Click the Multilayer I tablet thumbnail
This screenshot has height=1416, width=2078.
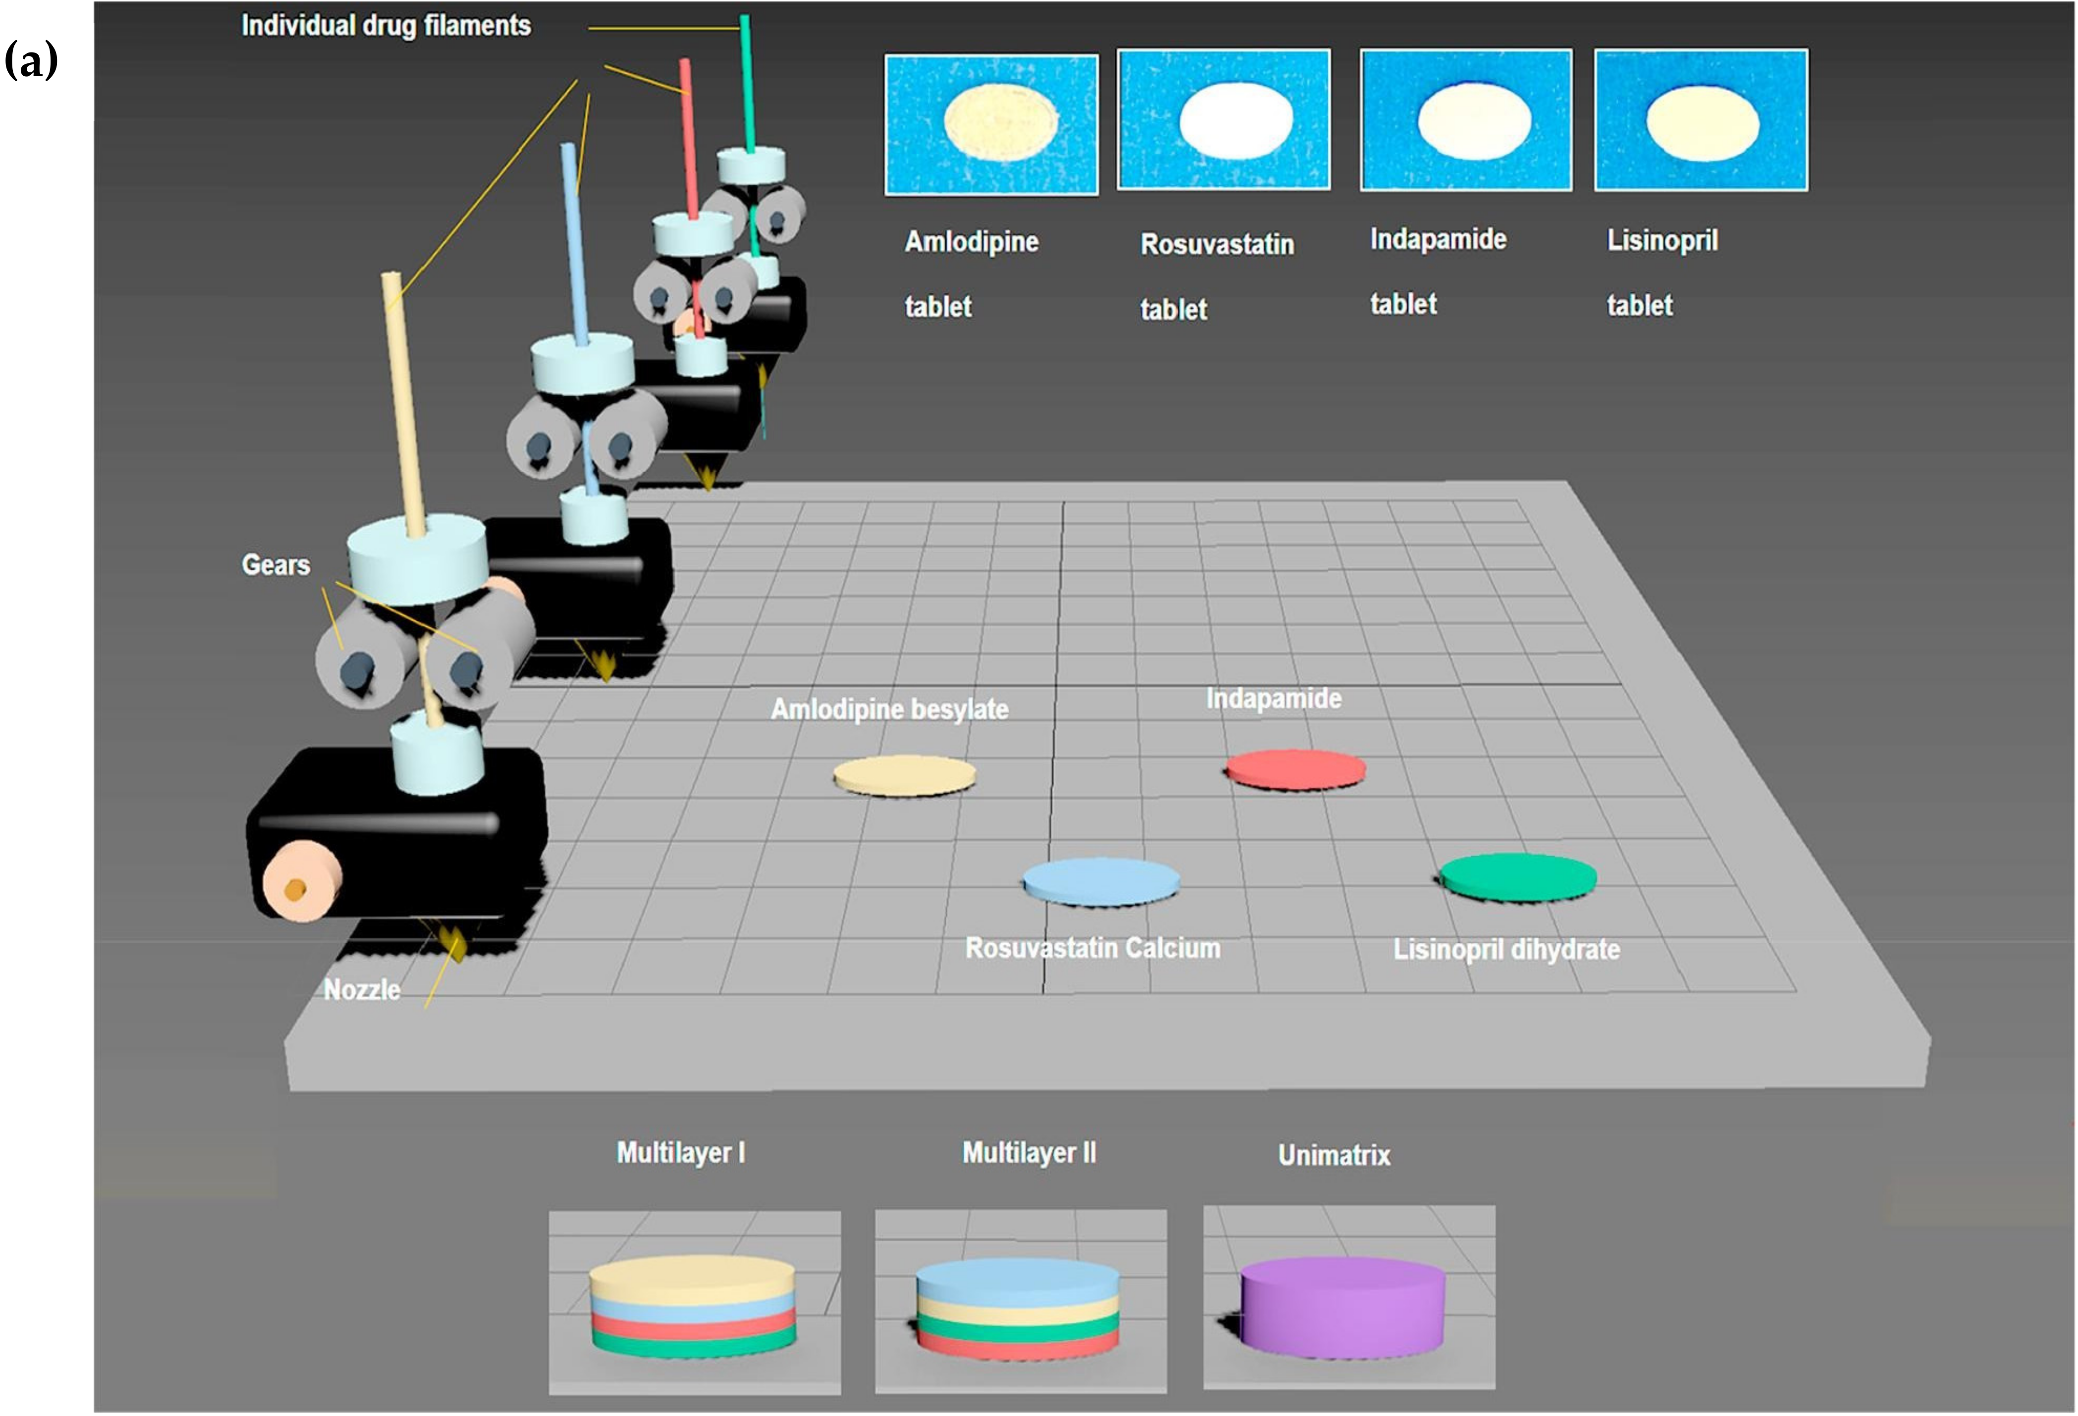(x=694, y=1303)
